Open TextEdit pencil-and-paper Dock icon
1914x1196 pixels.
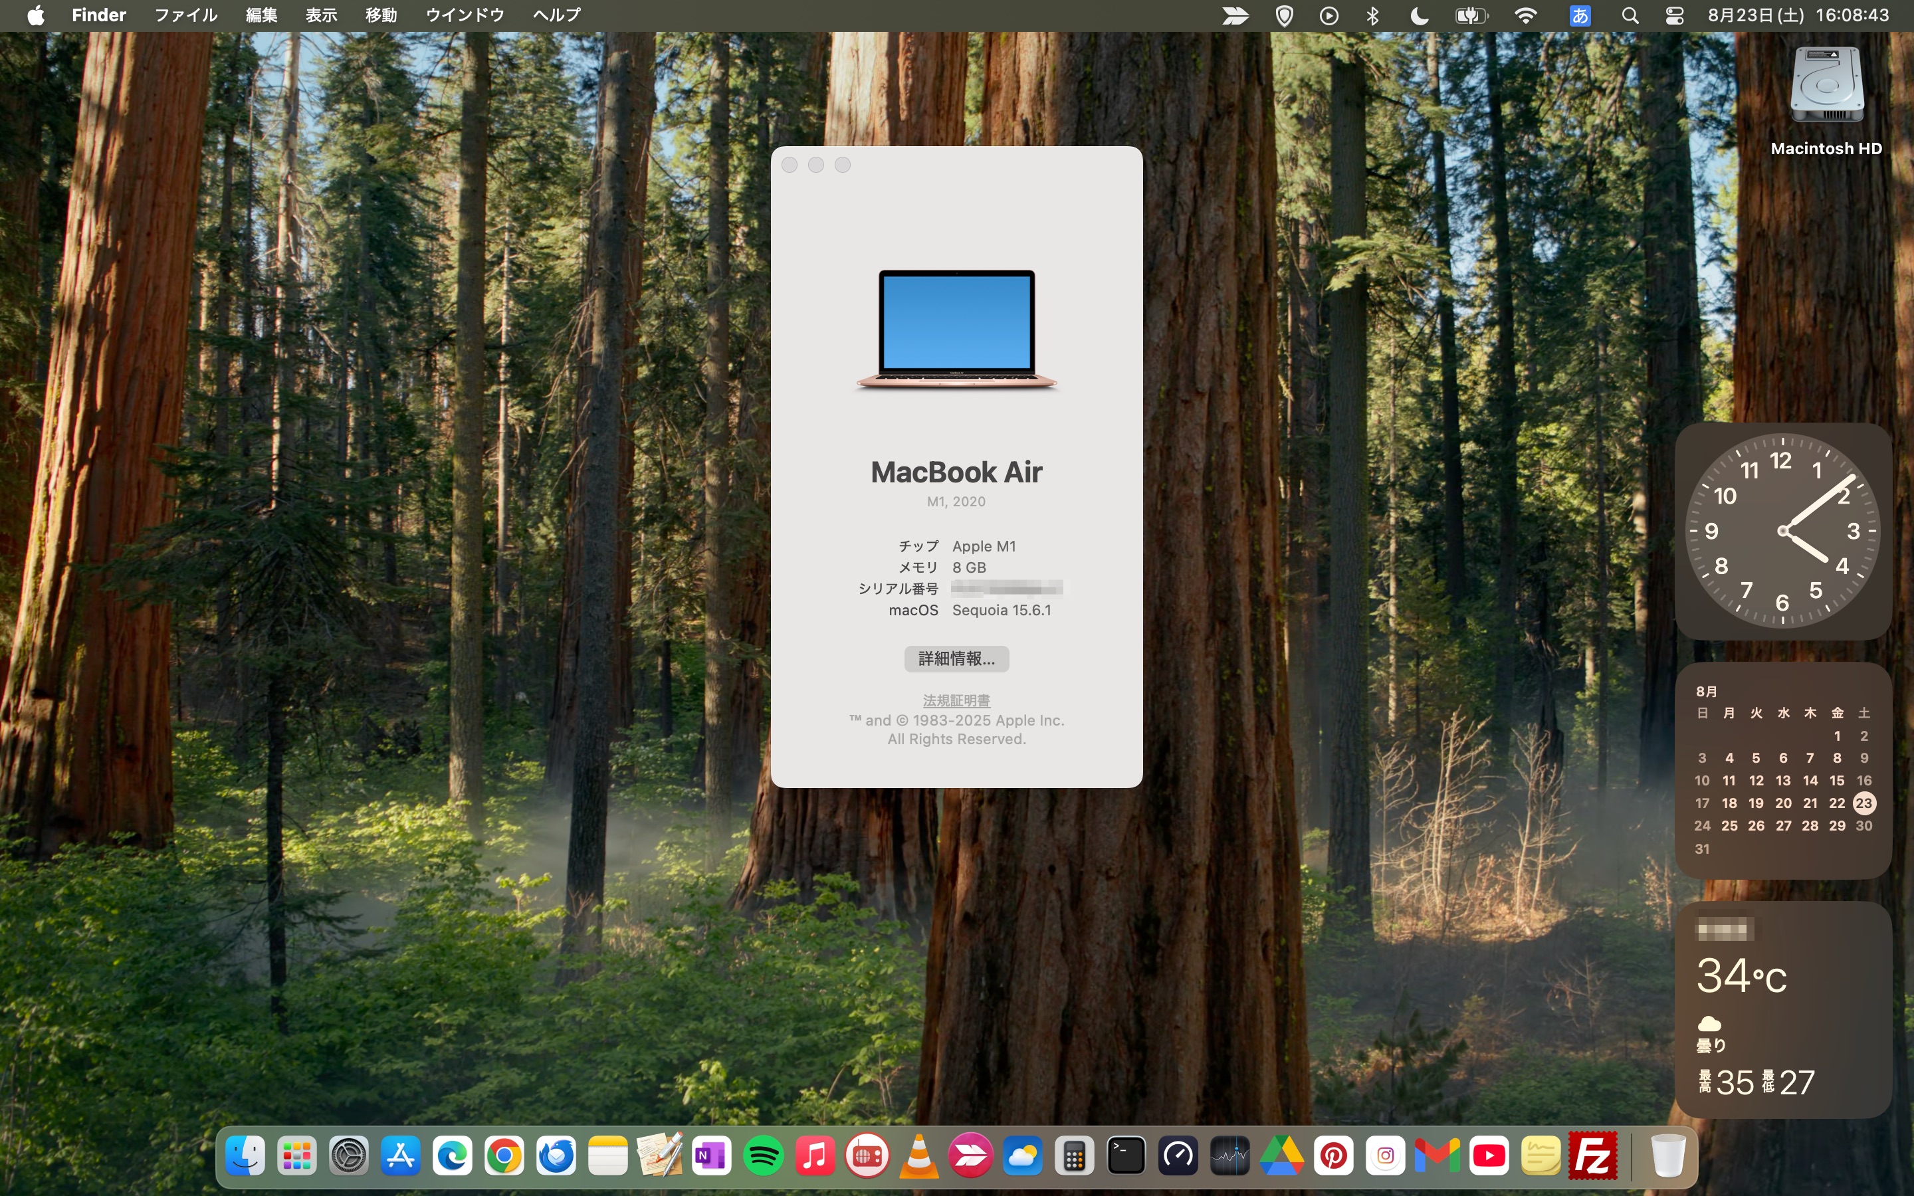click(660, 1156)
